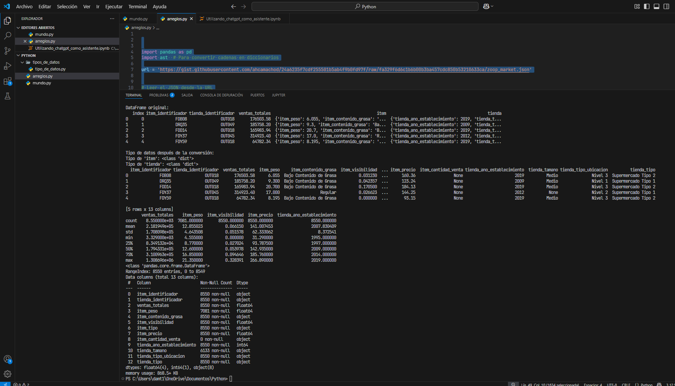Open Source Control view

point(7,51)
